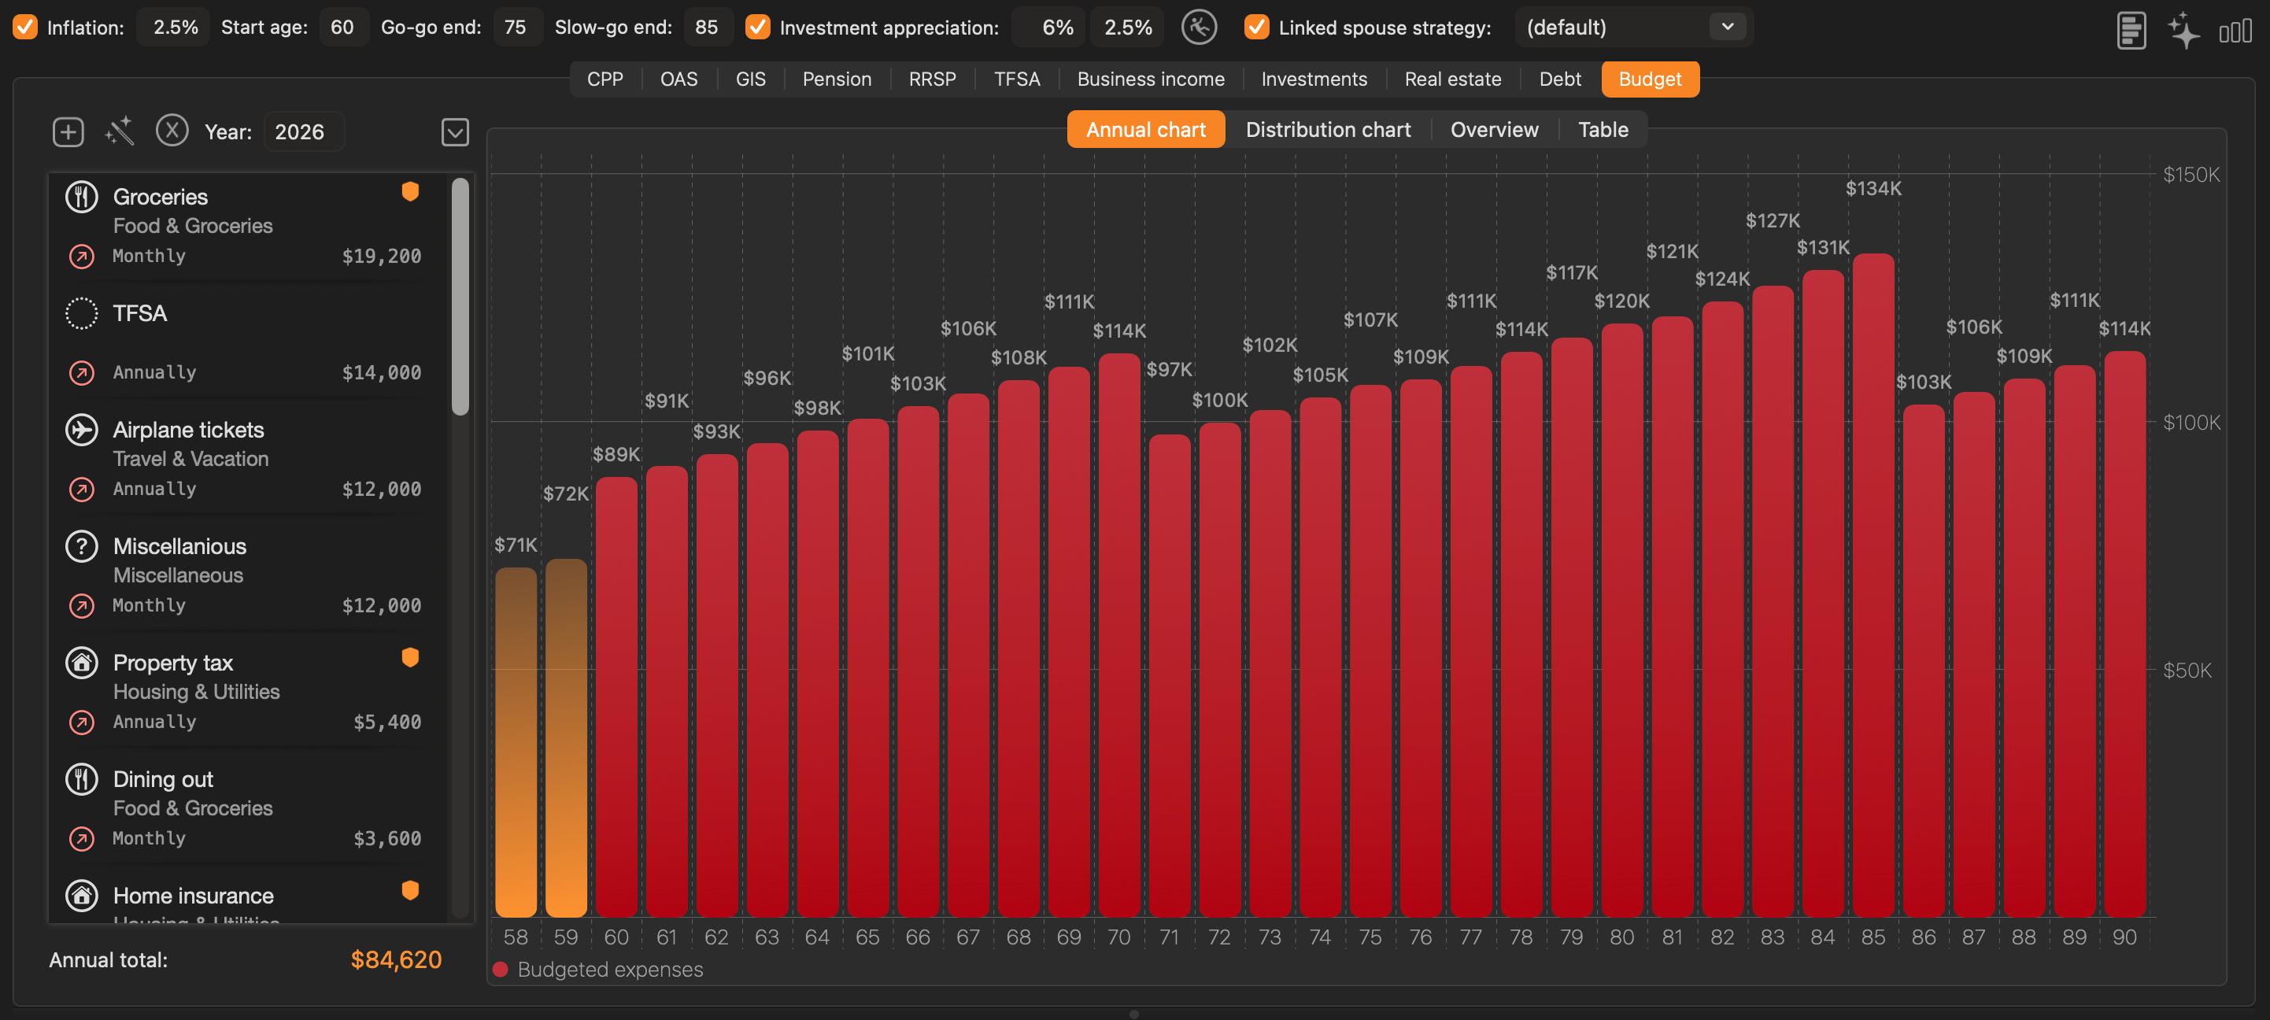2270x1020 pixels.
Task: Switch to the OAS tab
Action: point(678,79)
